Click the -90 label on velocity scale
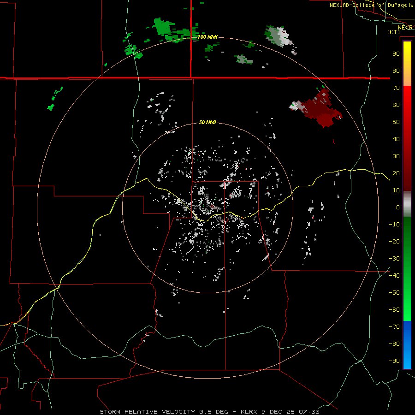The width and height of the screenshot is (415, 415). 394,361
